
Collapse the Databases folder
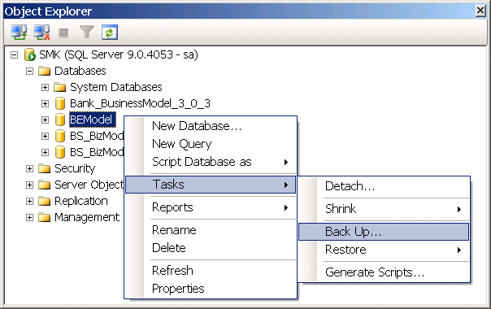(x=29, y=71)
